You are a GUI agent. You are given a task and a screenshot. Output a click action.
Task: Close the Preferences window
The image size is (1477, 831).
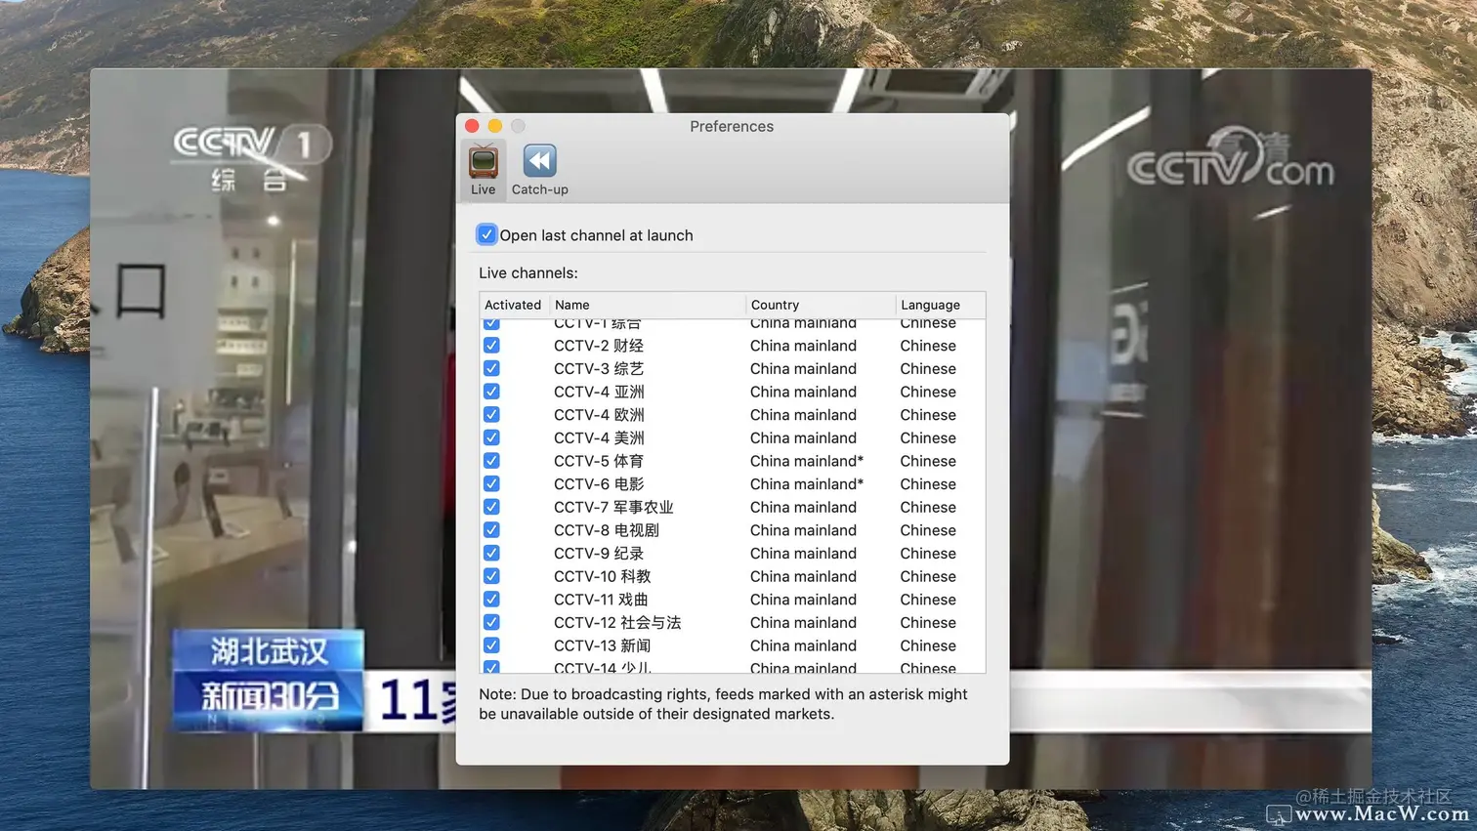tap(472, 126)
